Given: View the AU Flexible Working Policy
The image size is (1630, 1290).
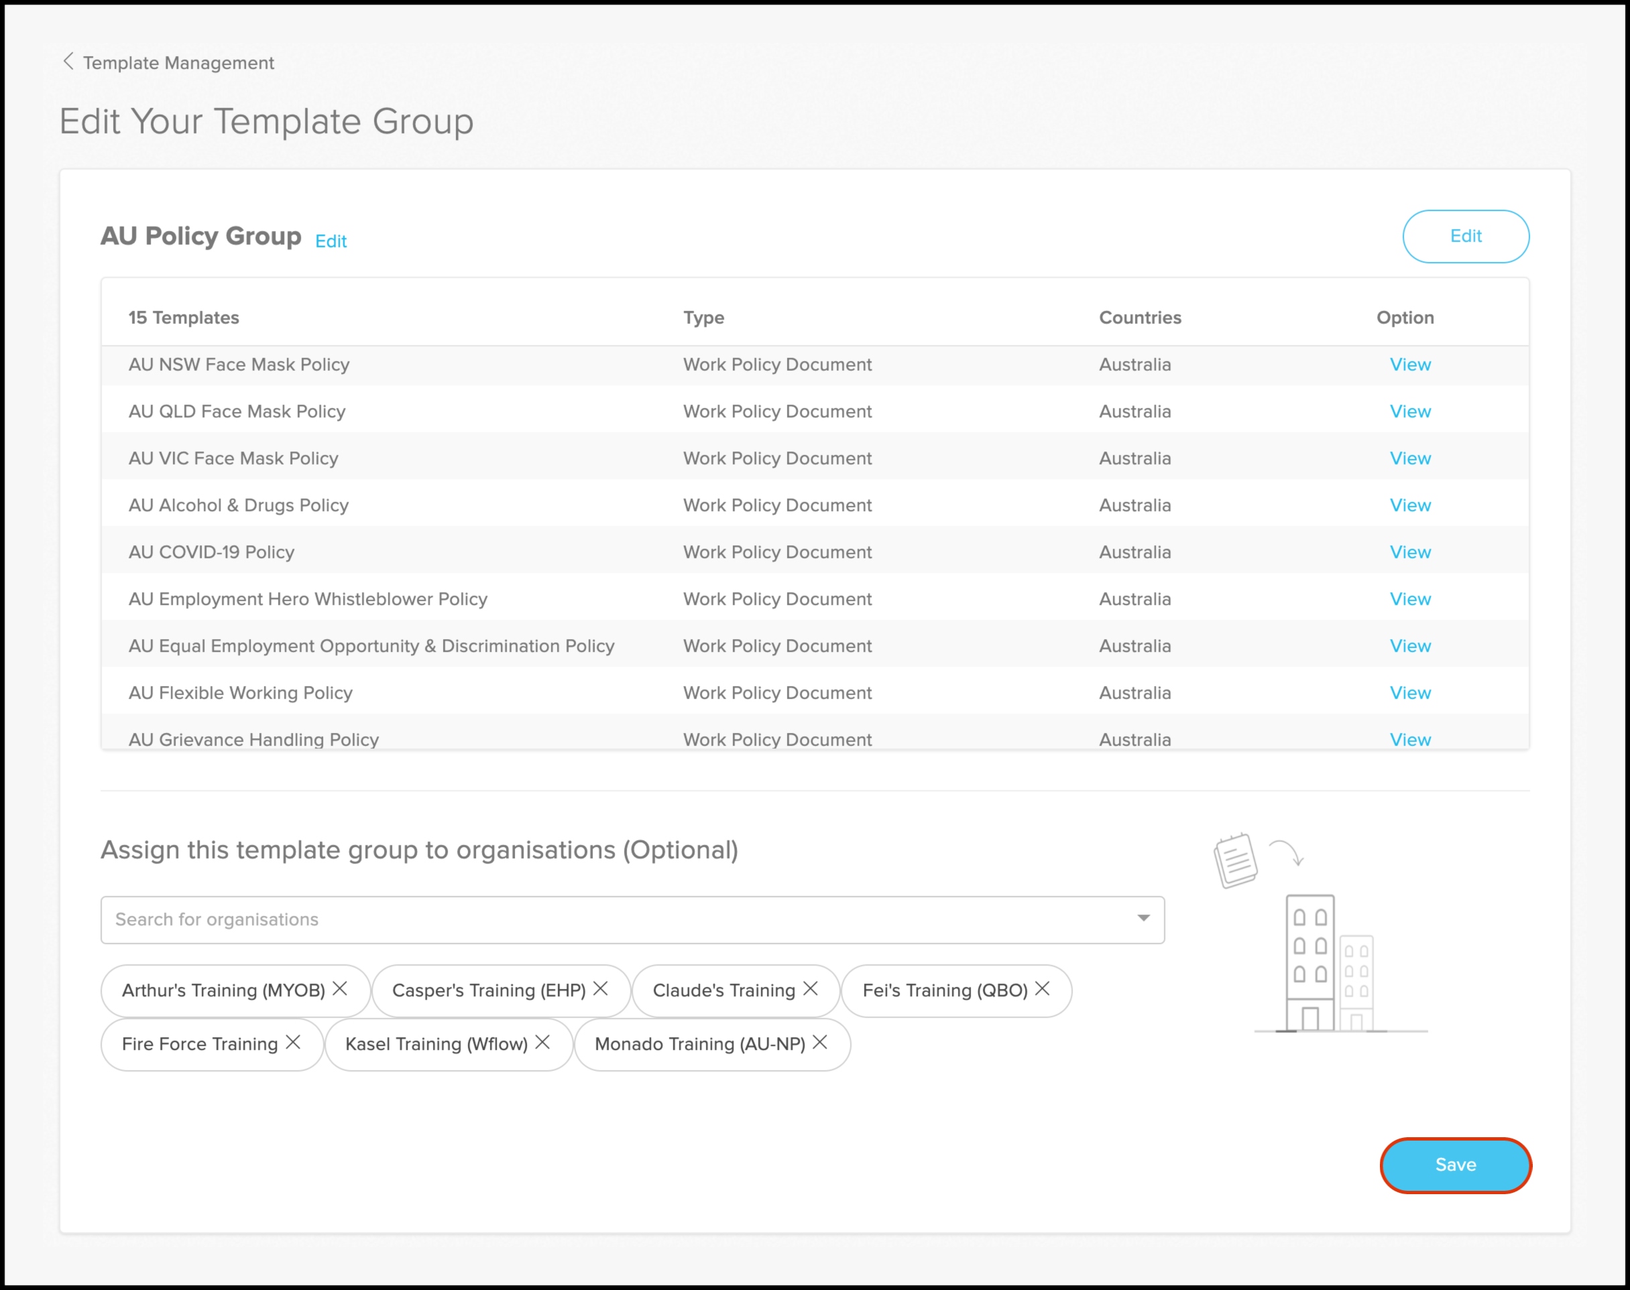Looking at the screenshot, I should [1410, 693].
